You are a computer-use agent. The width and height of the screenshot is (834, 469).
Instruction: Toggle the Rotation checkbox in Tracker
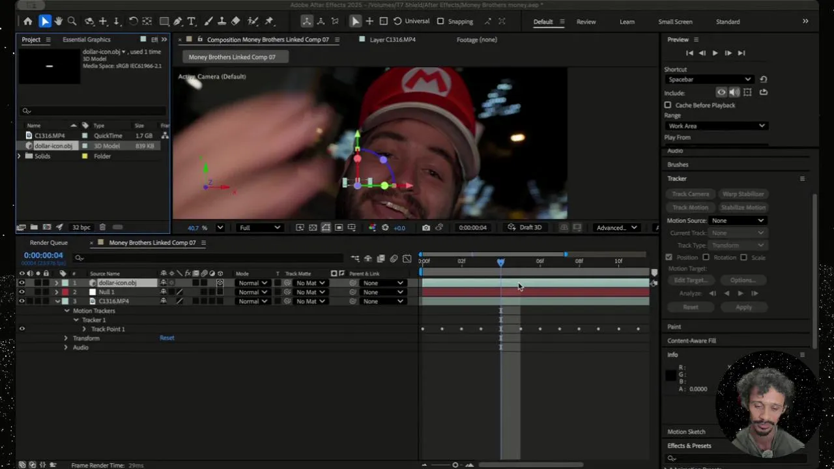pos(706,257)
